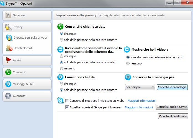Click the Impostazioni sulla privacy lock icon

coord(9,38)
